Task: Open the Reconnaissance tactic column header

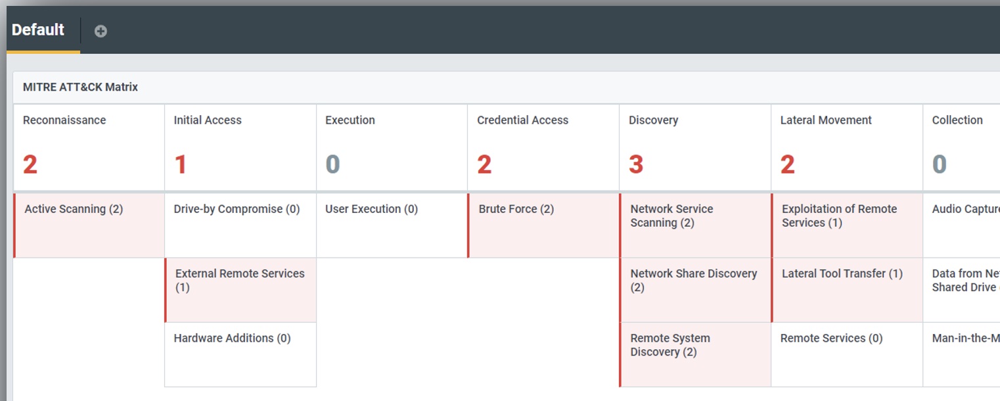Action: (89, 147)
